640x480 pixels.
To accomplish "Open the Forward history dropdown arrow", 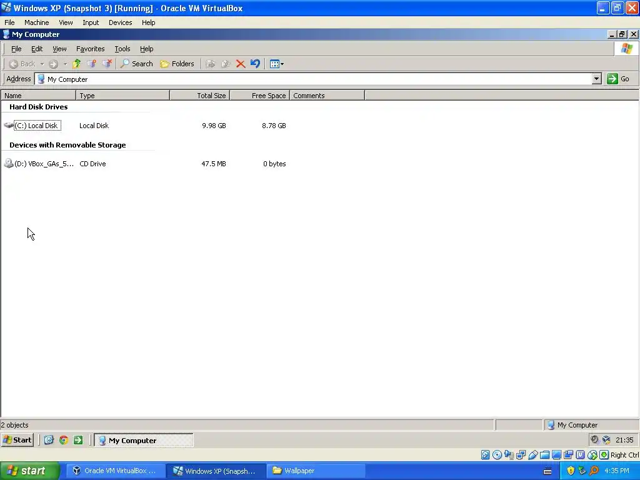I will (x=65, y=64).
